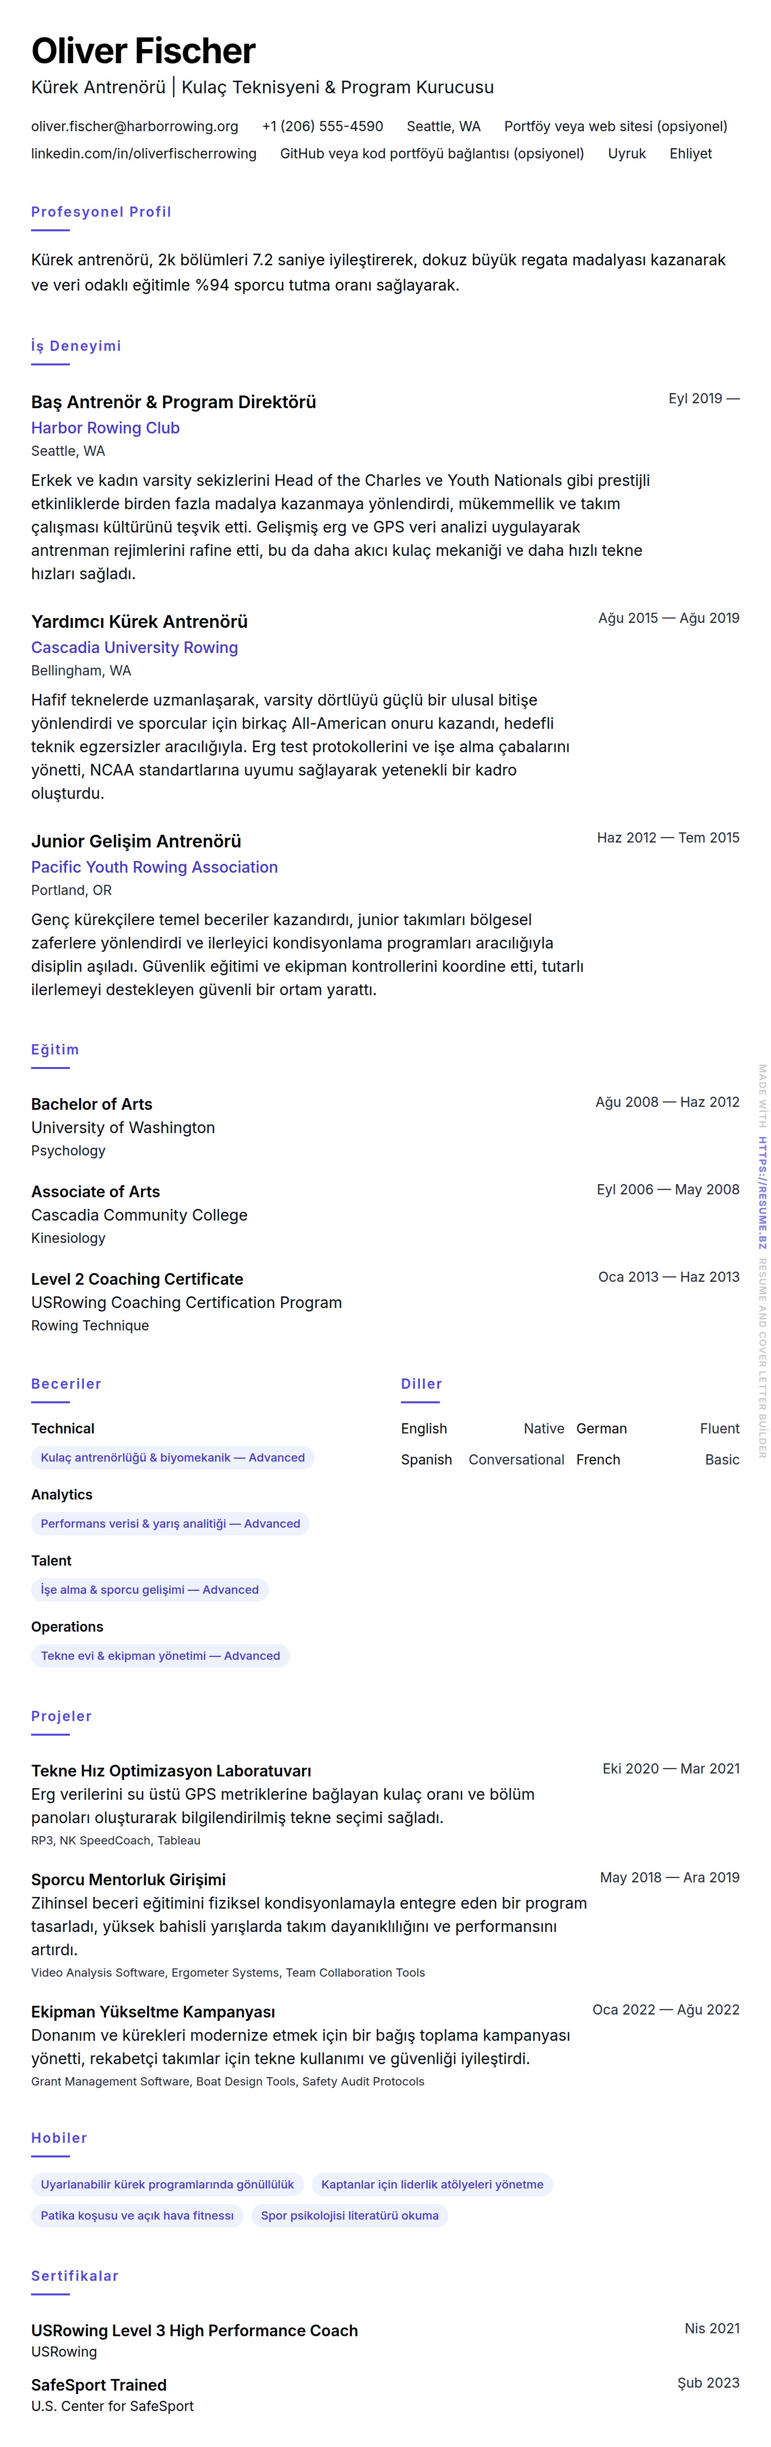
Task: Click the Oliver Fischer name heading
Action: click(x=143, y=52)
